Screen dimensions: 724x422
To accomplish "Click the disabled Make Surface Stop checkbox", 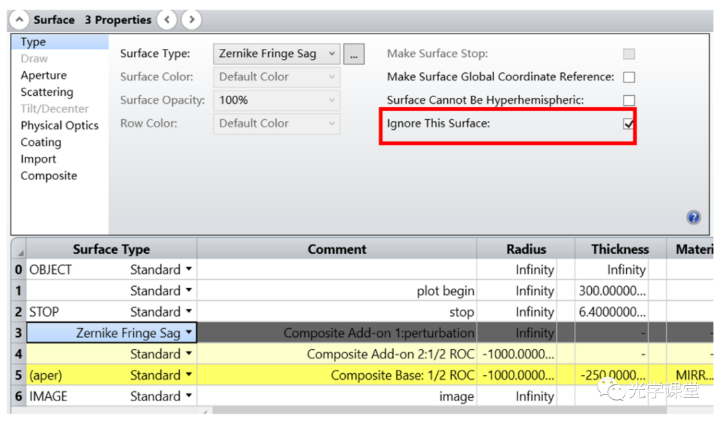I will pyautogui.click(x=629, y=54).
